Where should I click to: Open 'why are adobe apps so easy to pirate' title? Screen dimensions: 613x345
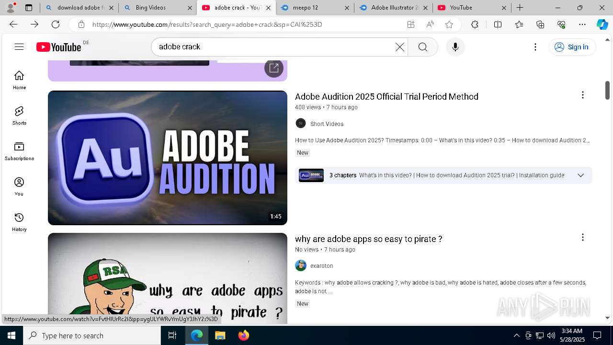[368, 239]
